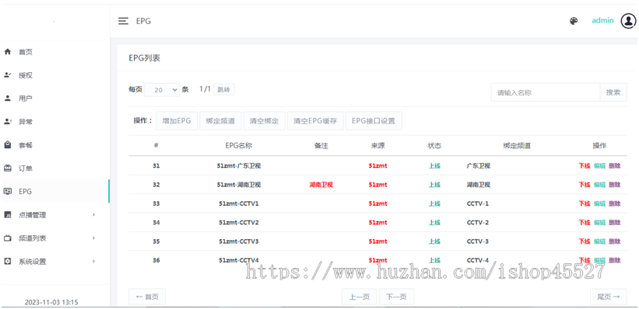
Task: Click the 清空绑定 button
Action: (x=265, y=121)
